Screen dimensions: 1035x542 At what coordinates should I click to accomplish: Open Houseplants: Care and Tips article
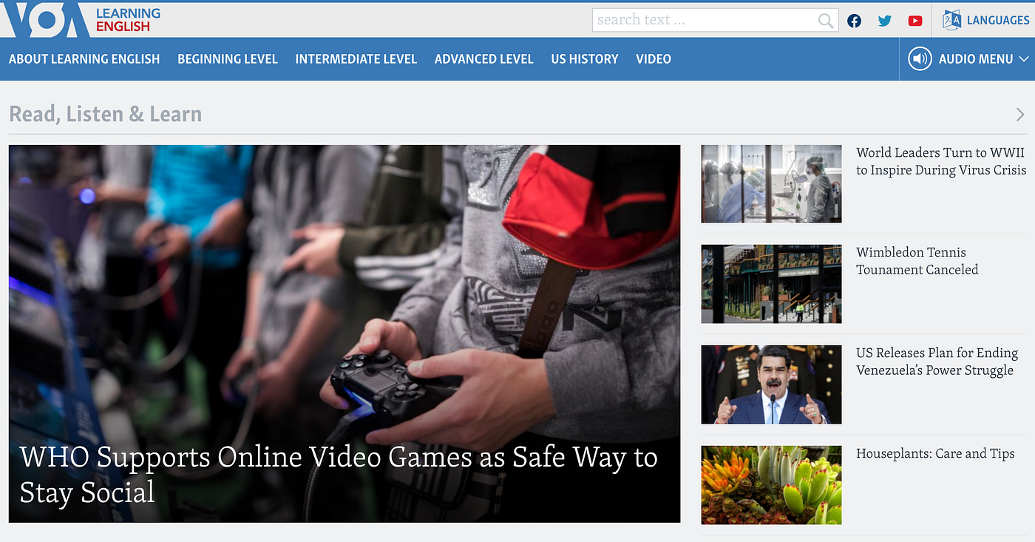pyautogui.click(x=935, y=454)
